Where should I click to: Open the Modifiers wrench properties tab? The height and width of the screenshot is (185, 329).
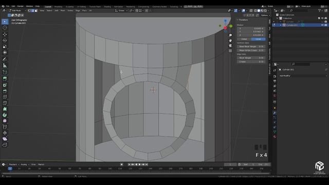275,113
